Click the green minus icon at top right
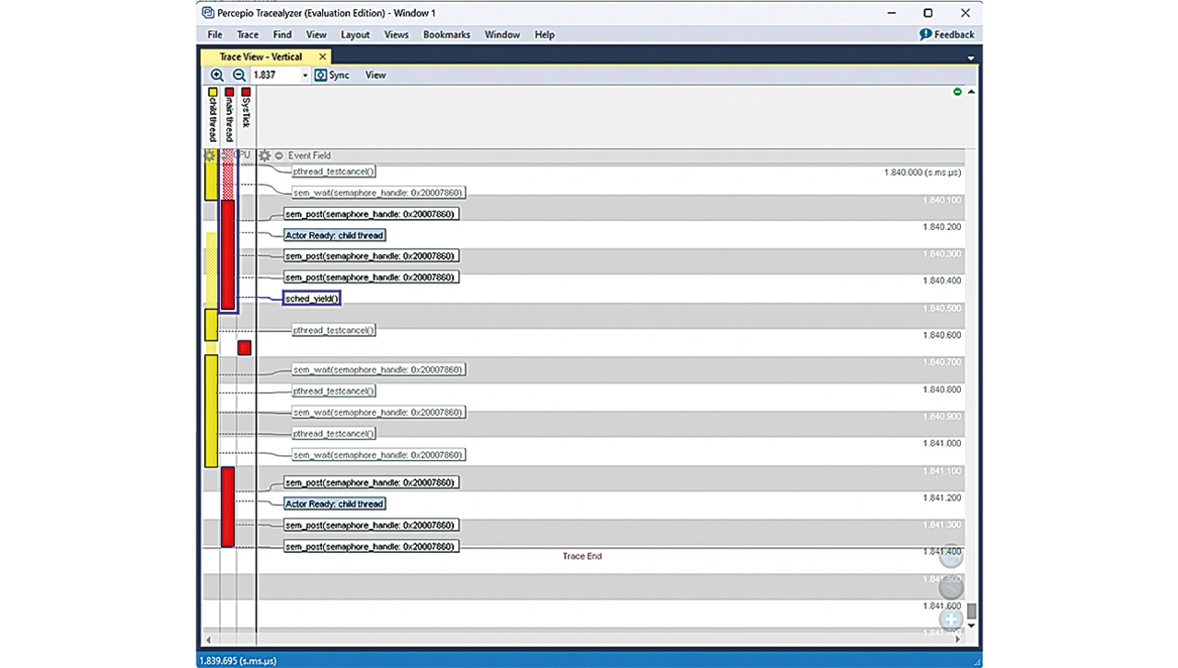Viewport: 1178px width, 668px height. [x=957, y=92]
